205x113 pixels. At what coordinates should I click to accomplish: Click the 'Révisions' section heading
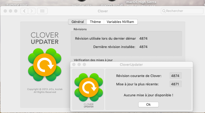click(x=80, y=29)
